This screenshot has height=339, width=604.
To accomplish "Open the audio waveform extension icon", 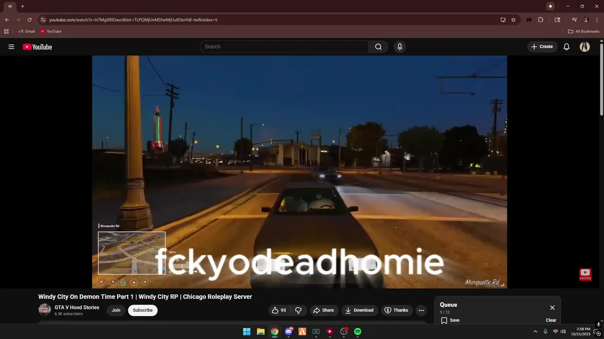I will pos(529,20).
